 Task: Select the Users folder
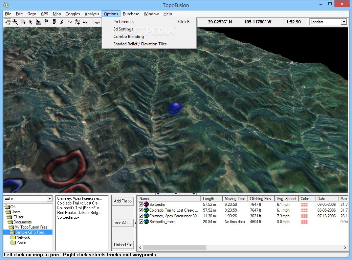pos(13,212)
